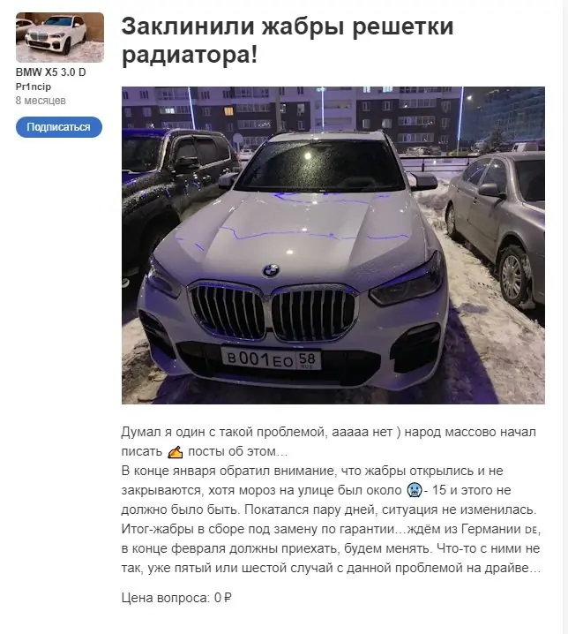Click the silver sedan in the photo
Viewport: 568px width, 634px height.
pos(496,226)
